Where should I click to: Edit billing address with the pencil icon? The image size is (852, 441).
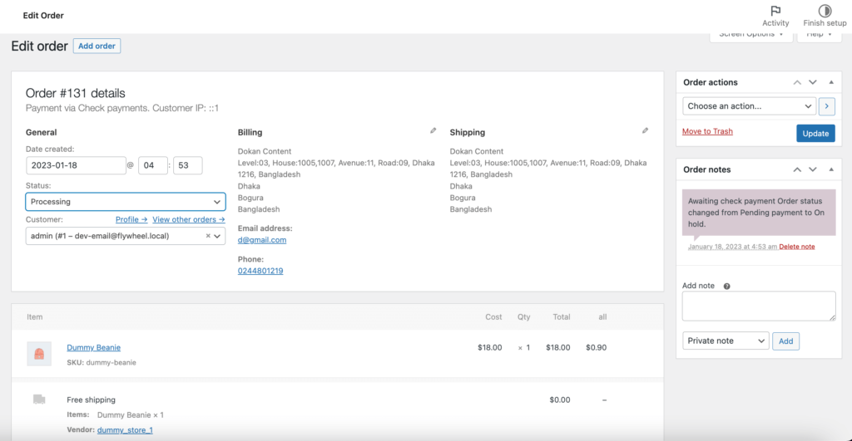[x=433, y=130]
